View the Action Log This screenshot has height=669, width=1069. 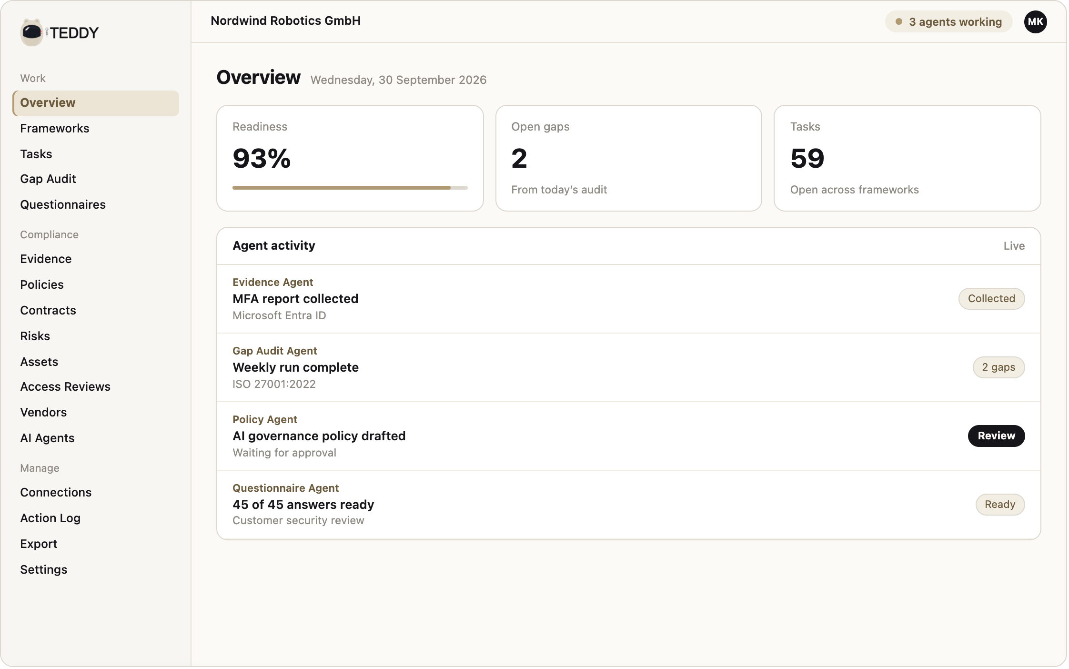tap(50, 518)
